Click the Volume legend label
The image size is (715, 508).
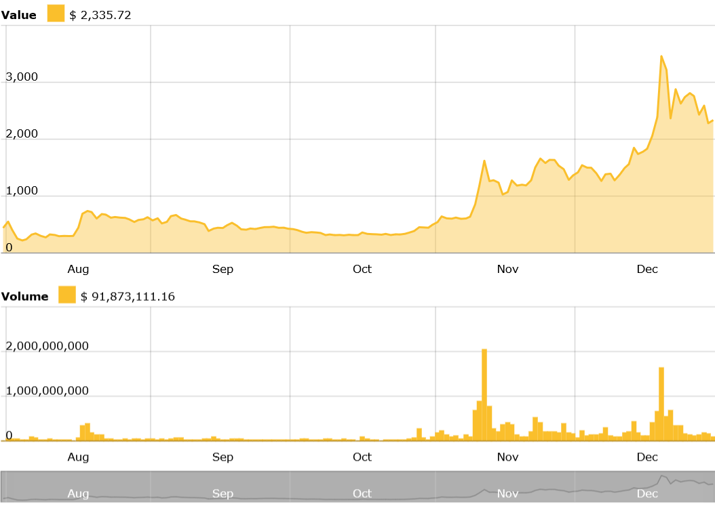click(x=24, y=297)
